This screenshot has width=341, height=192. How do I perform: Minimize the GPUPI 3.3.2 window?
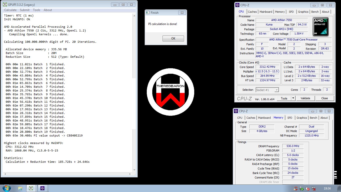(x=115, y=4)
